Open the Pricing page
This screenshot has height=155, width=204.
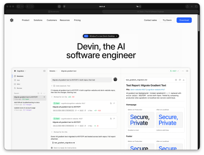pyautogui.click(x=77, y=20)
